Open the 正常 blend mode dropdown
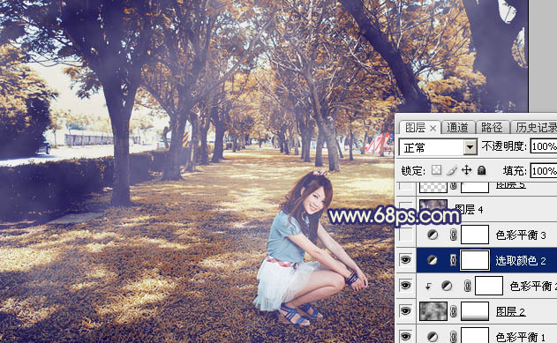The width and height of the screenshot is (557, 343). (438, 147)
